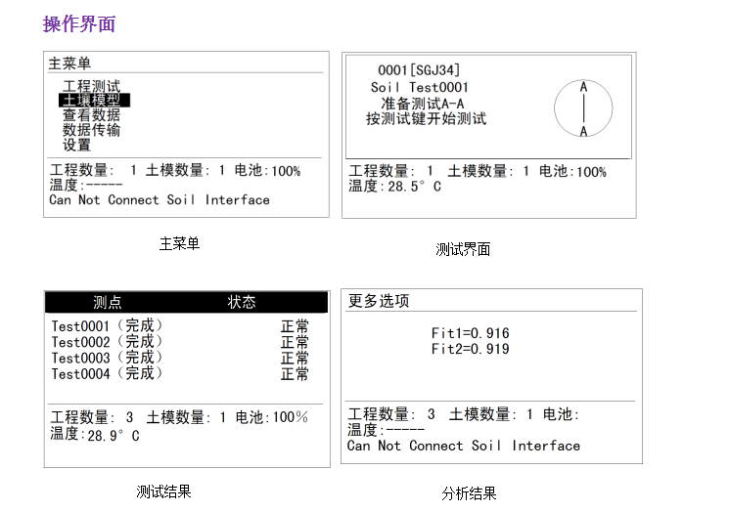
Task: Click the A-A circle electrode diagram
Action: point(583,108)
